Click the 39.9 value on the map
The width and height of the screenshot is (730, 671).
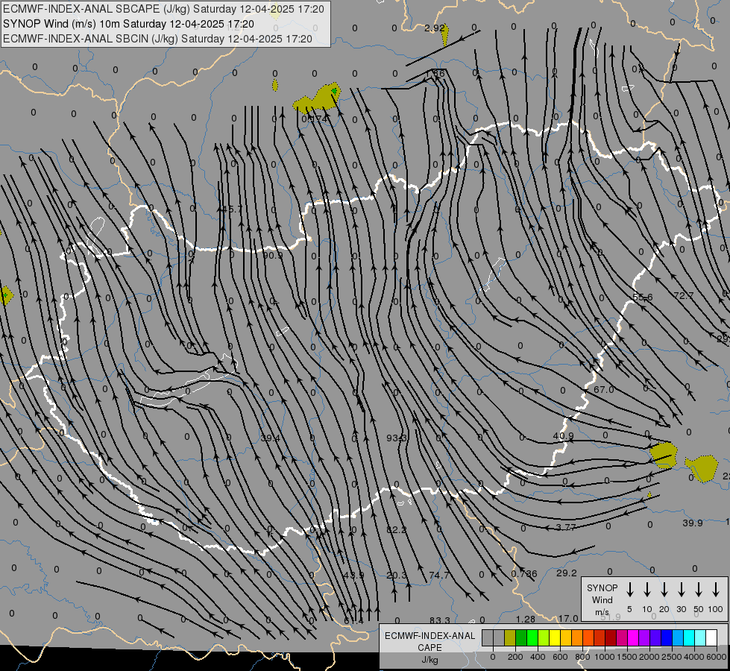[693, 523]
